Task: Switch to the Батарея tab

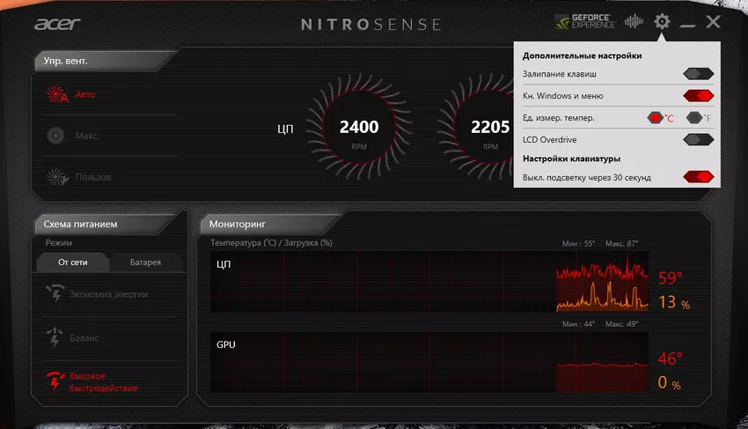Action: pos(145,262)
